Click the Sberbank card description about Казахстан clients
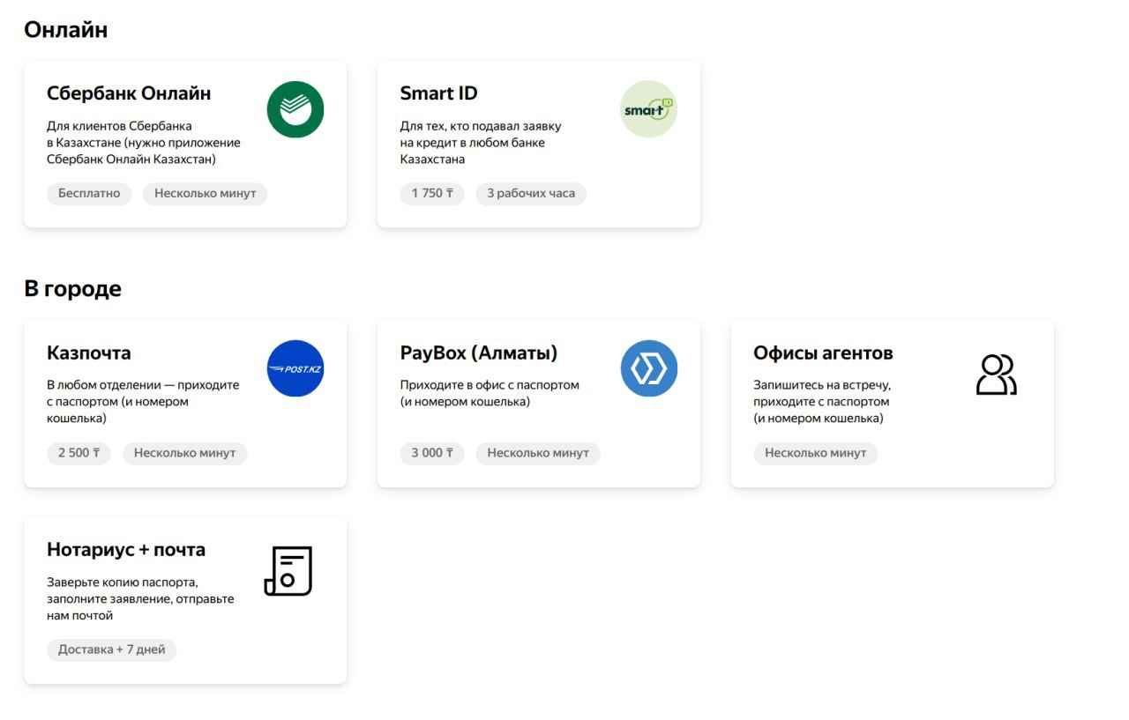This screenshot has height=720, width=1129. point(144,143)
